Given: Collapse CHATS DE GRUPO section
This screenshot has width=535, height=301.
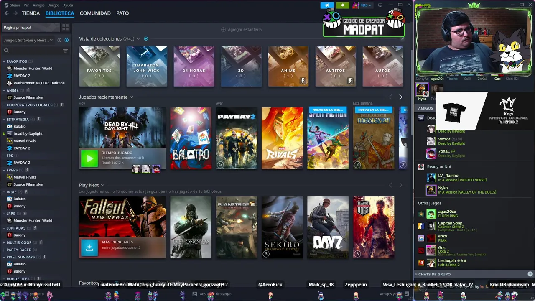Looking at the screenshot, I should pos(416,274).
